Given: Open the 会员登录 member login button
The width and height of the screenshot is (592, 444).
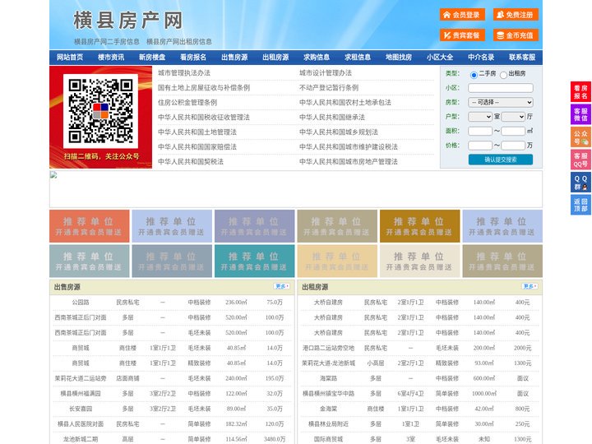Looking at the screenshot, I should pyautogui.click(x=462, y=15).
